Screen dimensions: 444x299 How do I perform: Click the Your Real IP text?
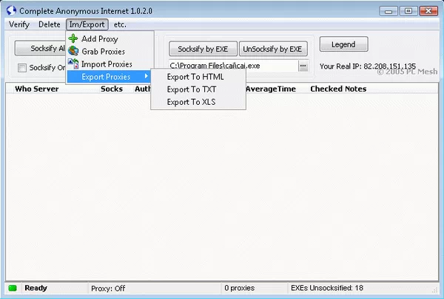pyautogui.click(x=368, y=66)
